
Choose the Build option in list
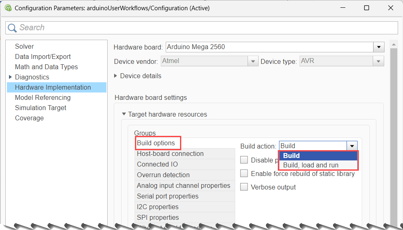pyautogui.click(x=291, y=156)
